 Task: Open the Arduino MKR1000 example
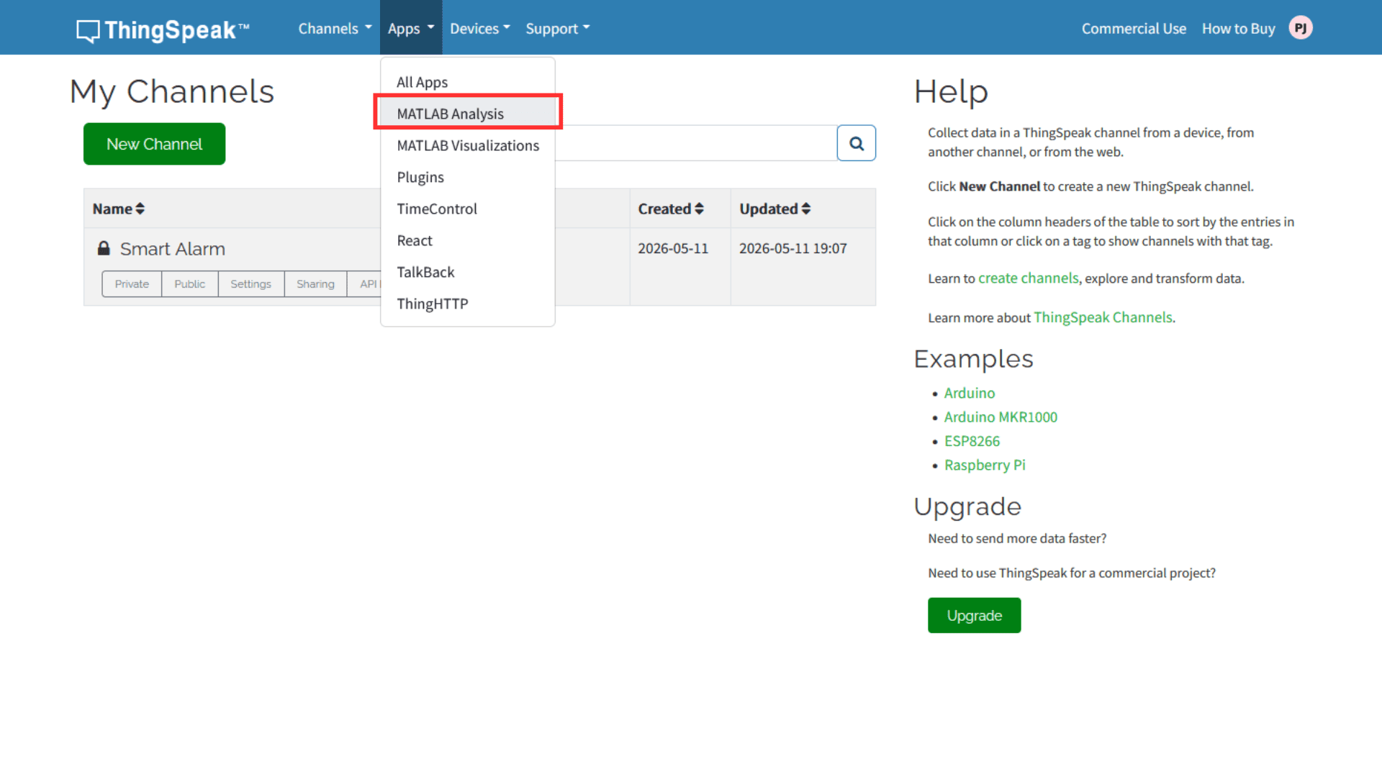(x=1001, y=417)
